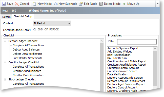Screen dimensions: 164x97
Task: Select the Checklist Setup tab
Action: pos(23,16)
